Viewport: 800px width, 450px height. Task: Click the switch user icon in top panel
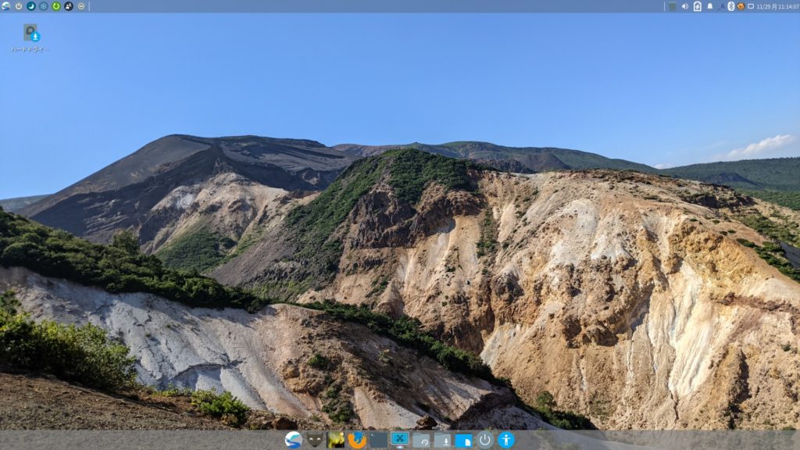pyautogui.click(x=69, y=6)
